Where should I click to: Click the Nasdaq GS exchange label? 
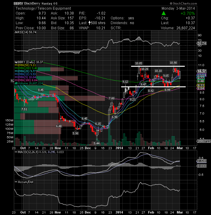click(x=49, y=4)
